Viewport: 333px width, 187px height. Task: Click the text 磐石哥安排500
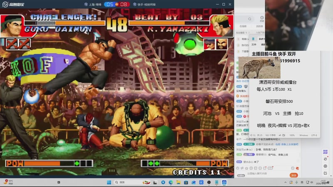pos(279,101)
